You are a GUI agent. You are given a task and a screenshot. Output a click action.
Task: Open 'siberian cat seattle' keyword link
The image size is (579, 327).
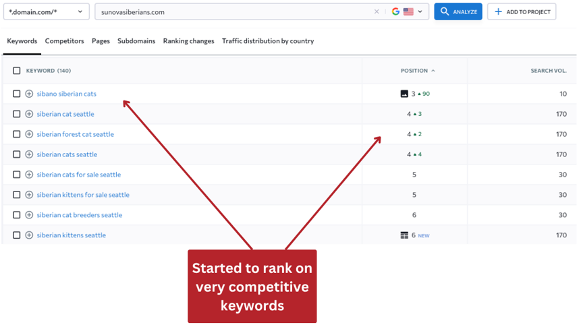coord(65,114)
